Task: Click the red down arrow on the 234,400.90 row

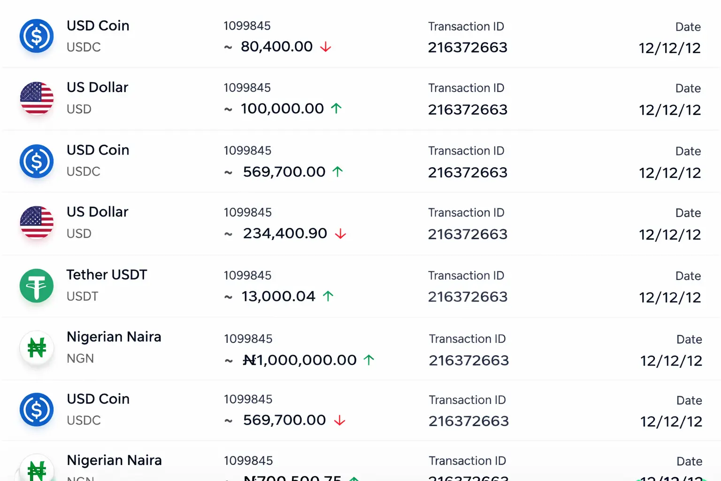Action: tap(341, 233)
